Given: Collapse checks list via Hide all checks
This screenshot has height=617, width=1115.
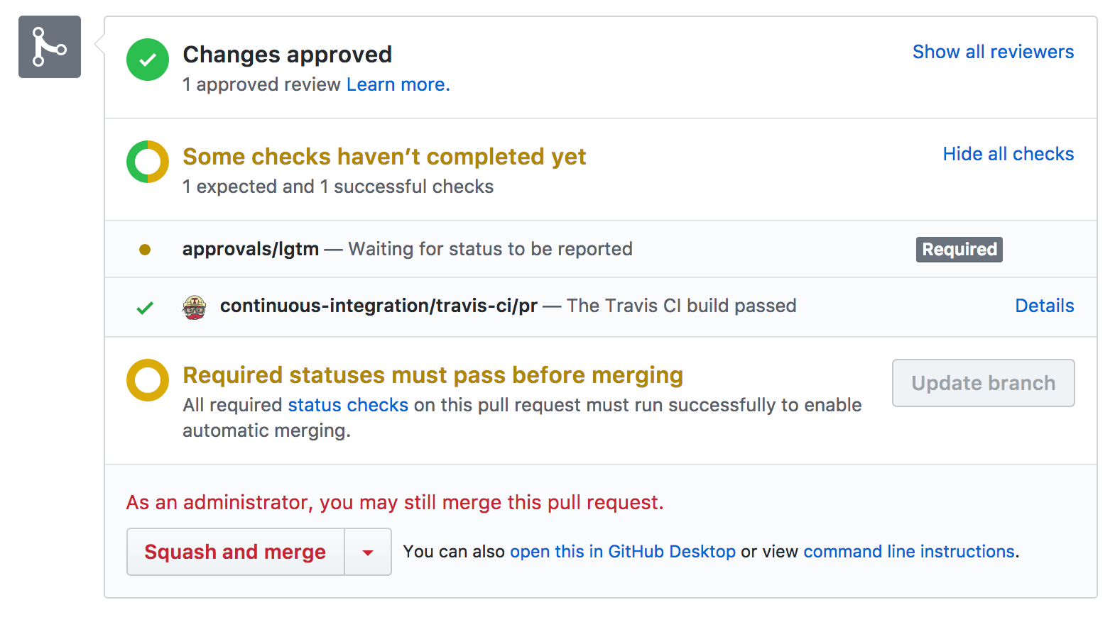Looking at the screenshot, I should (1008, 154).
